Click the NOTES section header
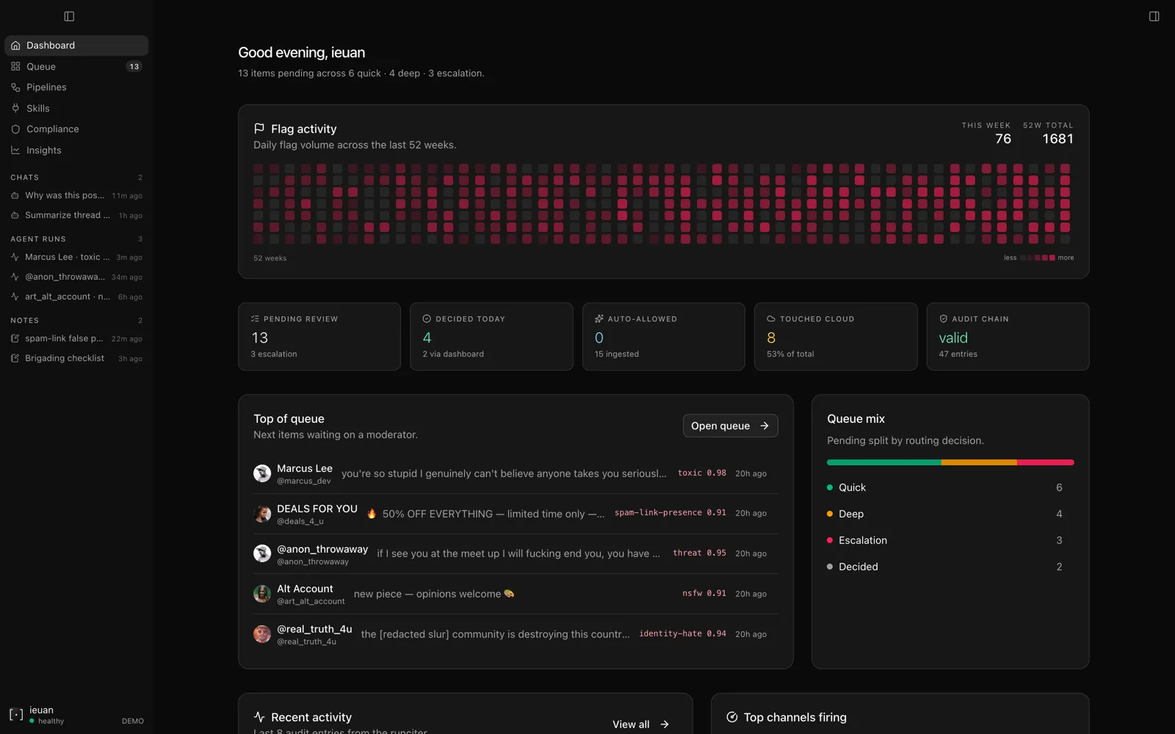The height and width of the screenshot is (734, 1175). pos(25,321)
